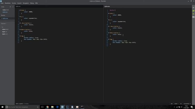The image size is (195, 109).
Task: Open project dropdown in sidebar
Action: [x=4, y=24]
